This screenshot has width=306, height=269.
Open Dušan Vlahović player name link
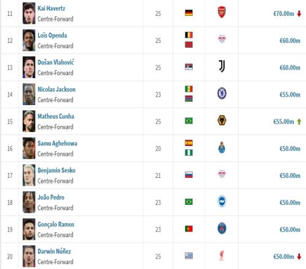56,62
